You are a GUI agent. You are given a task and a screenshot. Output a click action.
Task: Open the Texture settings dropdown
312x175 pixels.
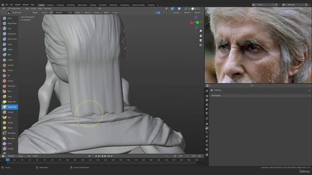click(88, 13)
